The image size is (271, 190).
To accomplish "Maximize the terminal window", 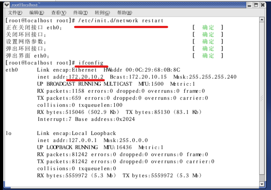I will pos(256,5).
